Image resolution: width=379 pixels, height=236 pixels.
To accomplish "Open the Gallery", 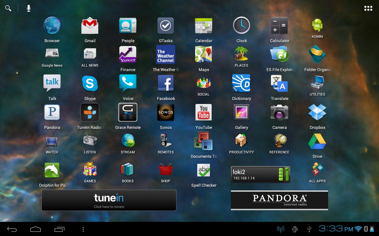I will pyautogui.click(x=242, y=112).
